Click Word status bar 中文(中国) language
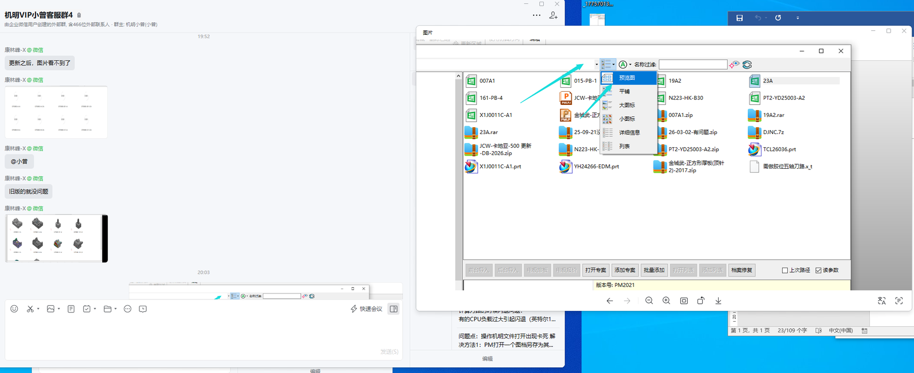 coord(840,331)
